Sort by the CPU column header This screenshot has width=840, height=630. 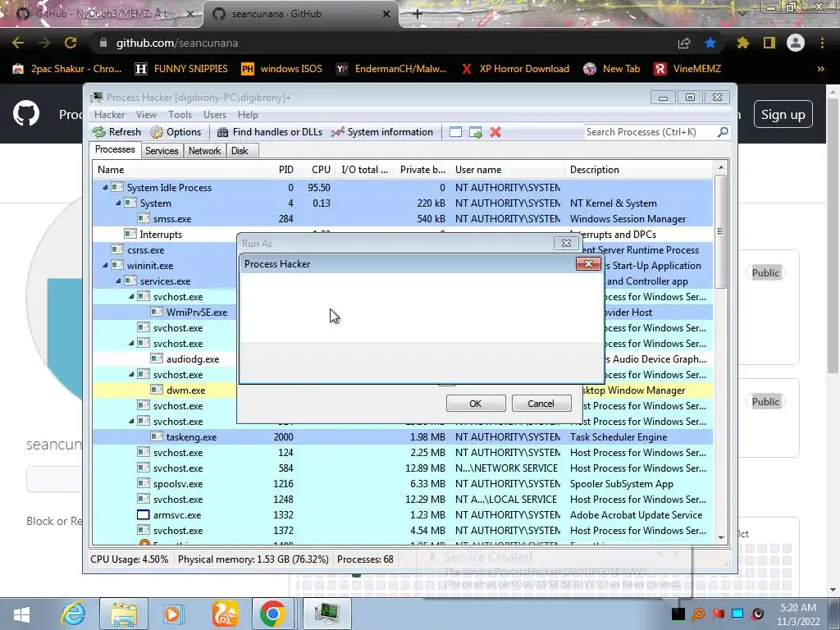[x=317, y=170]
